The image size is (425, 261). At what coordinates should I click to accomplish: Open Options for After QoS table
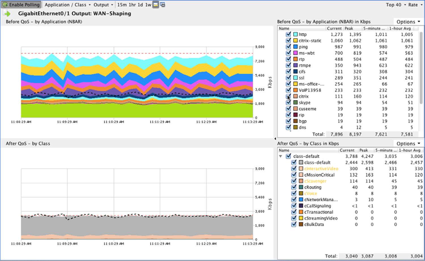(408, 144)
